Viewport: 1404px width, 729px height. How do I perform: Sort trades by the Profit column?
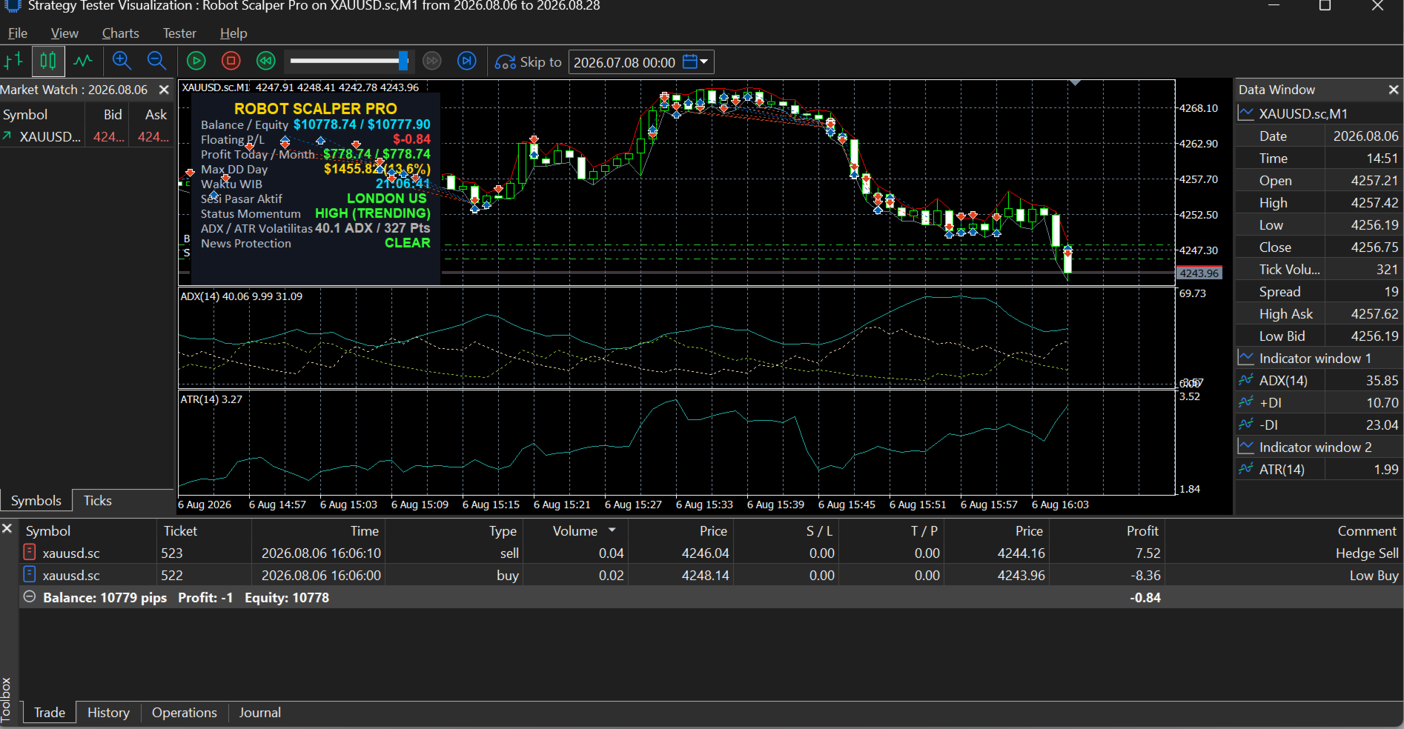(1107, 531)
